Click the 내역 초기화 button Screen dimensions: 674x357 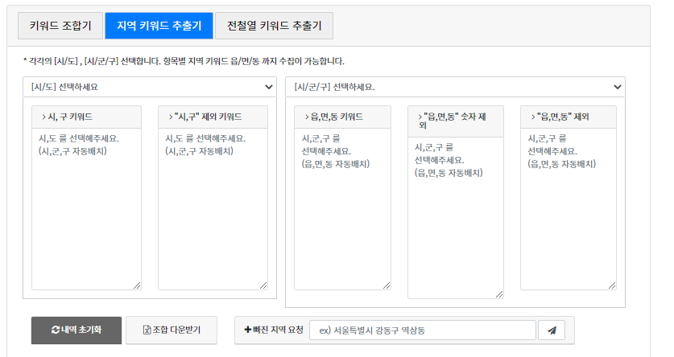(x=76, y=330)
